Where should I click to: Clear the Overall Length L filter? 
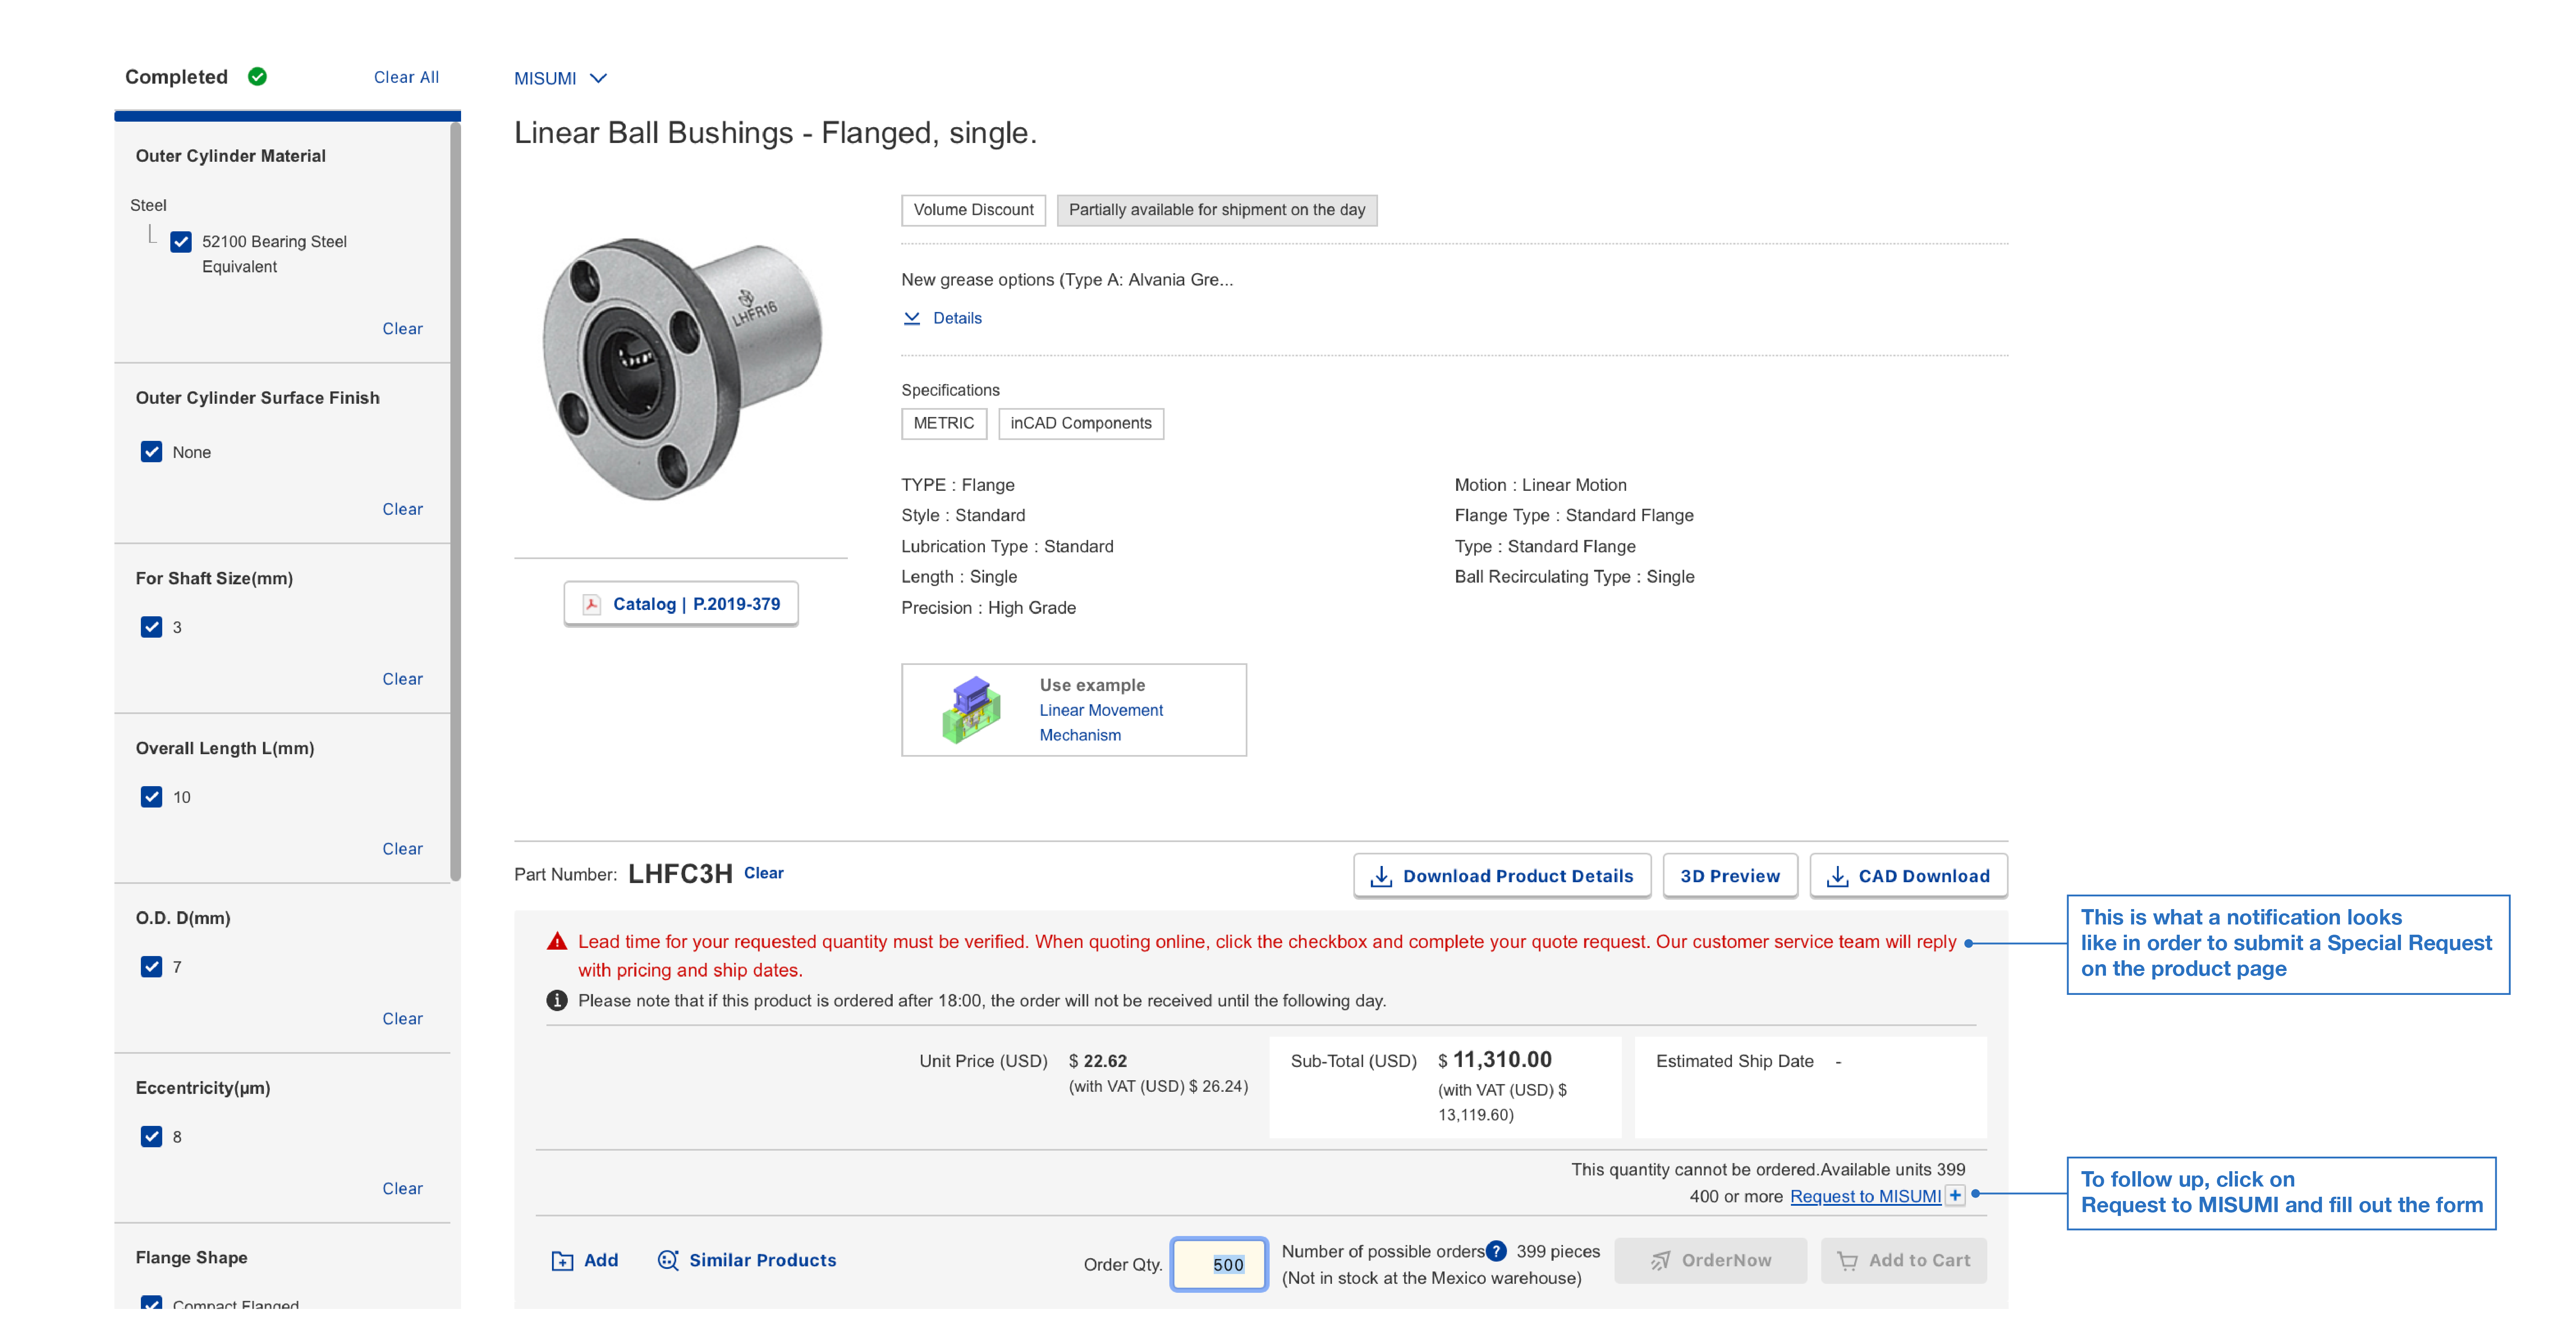pyautogui.click(x=402, y=849)
